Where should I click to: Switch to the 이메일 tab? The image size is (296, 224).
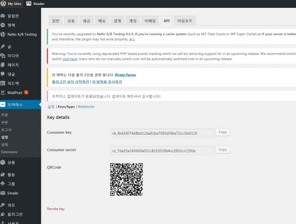pos(150,21)
